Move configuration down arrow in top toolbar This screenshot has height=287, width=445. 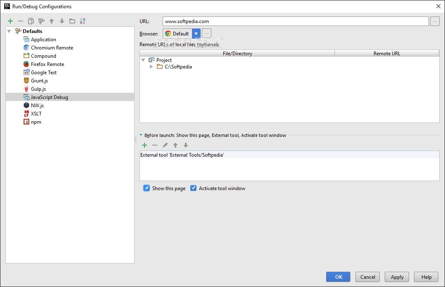coord(62,21)
